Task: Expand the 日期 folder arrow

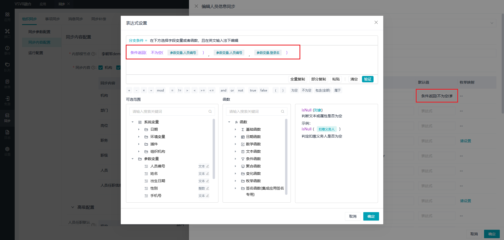Action: pyautogui.click(x=139, y=129)
